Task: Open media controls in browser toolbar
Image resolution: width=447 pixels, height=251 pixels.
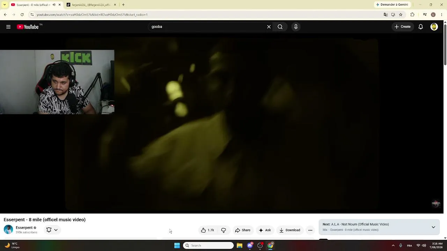Action: [x=425, y=15]
